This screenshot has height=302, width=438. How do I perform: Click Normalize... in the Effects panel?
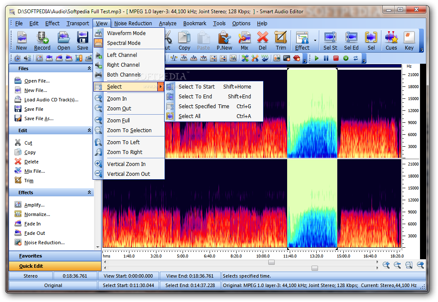37,214
